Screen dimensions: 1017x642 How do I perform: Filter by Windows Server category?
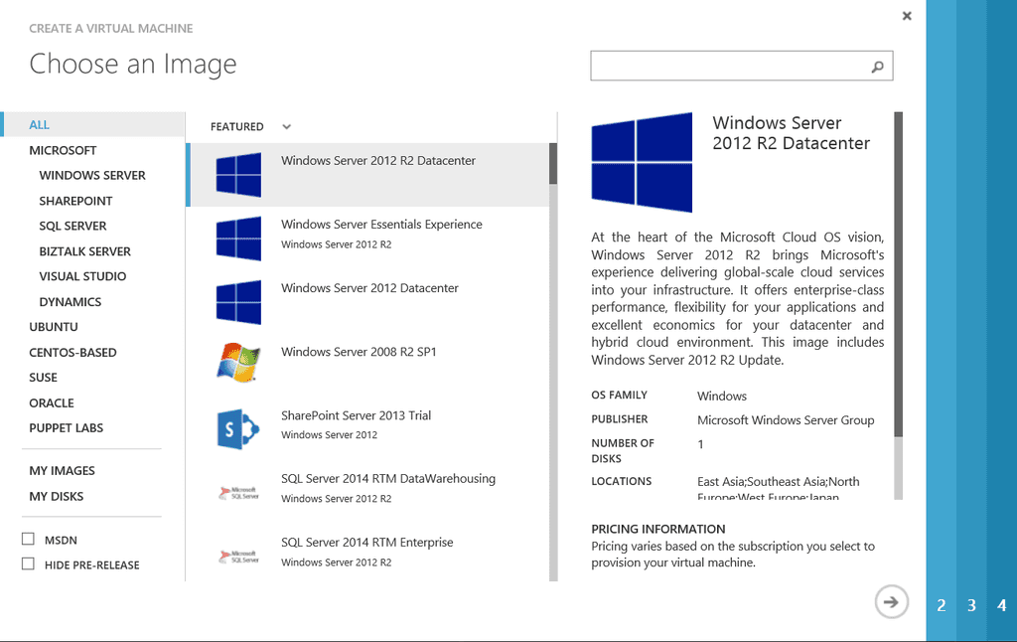pyautogui.click(x=92, y=175)
